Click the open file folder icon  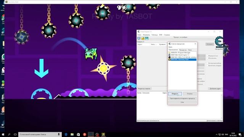[143, 38]
